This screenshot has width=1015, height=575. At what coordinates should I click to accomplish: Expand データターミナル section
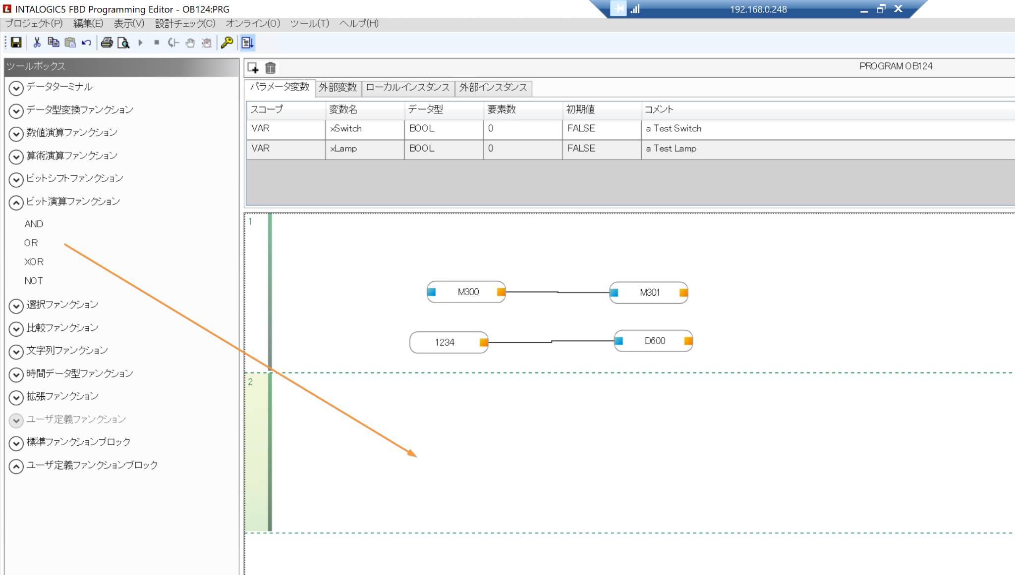[16, 88]
